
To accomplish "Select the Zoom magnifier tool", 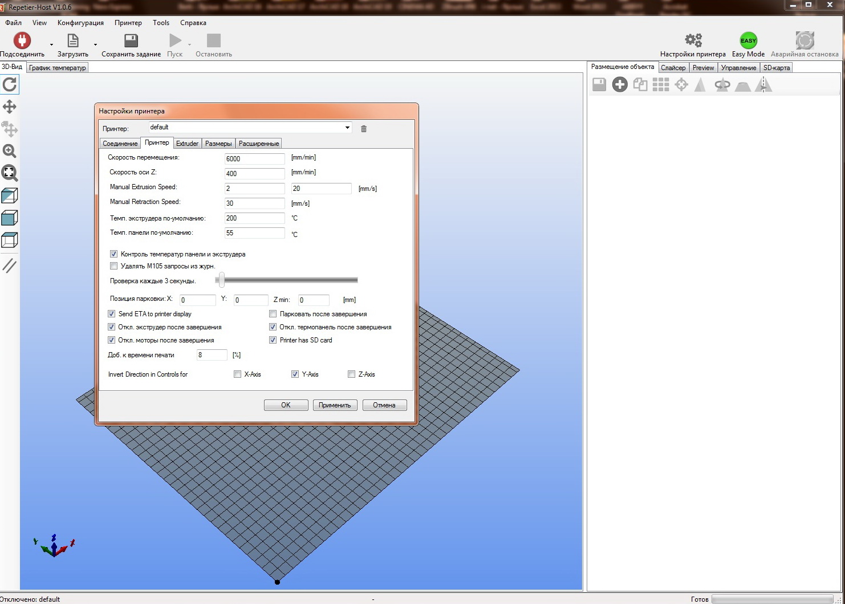I will pyautogui.click(x=10, y=151).
